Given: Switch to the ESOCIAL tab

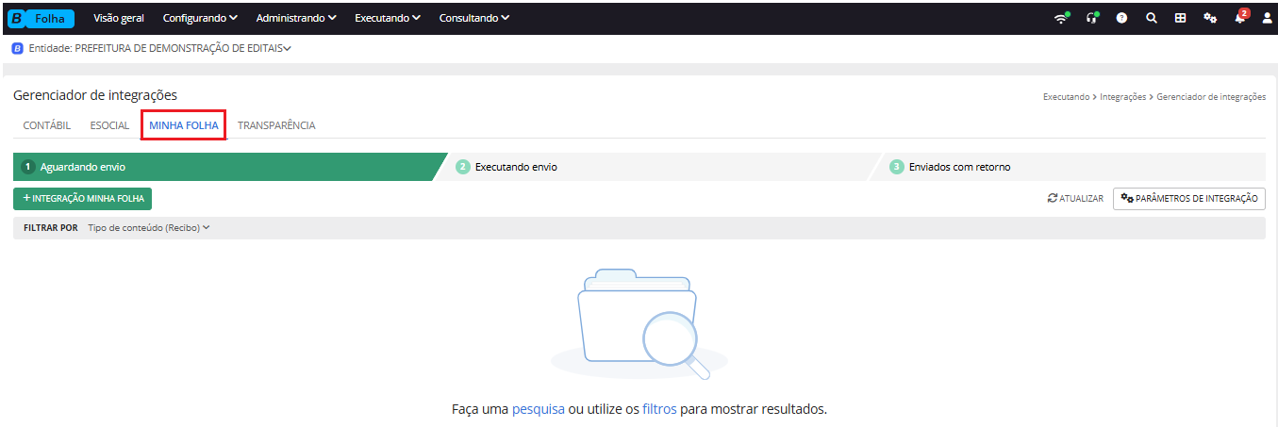Looking at the screenshot, I should tap(109, 125).
